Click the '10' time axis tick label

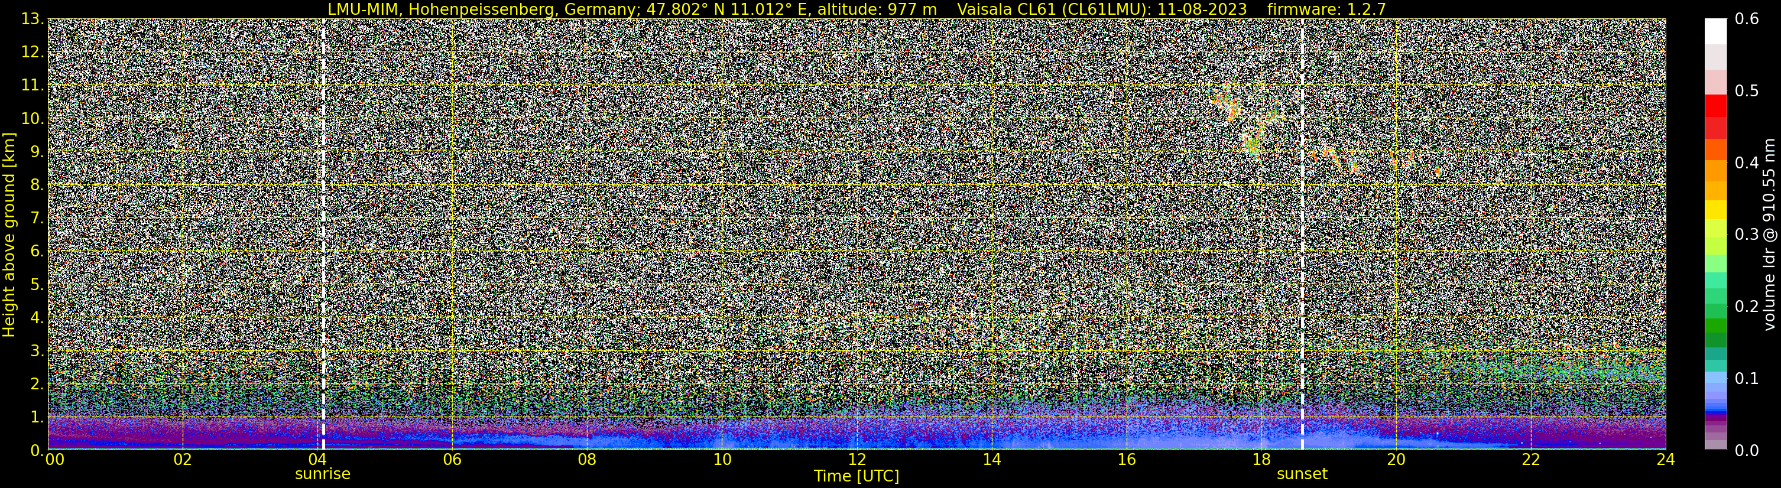(722, 460)
